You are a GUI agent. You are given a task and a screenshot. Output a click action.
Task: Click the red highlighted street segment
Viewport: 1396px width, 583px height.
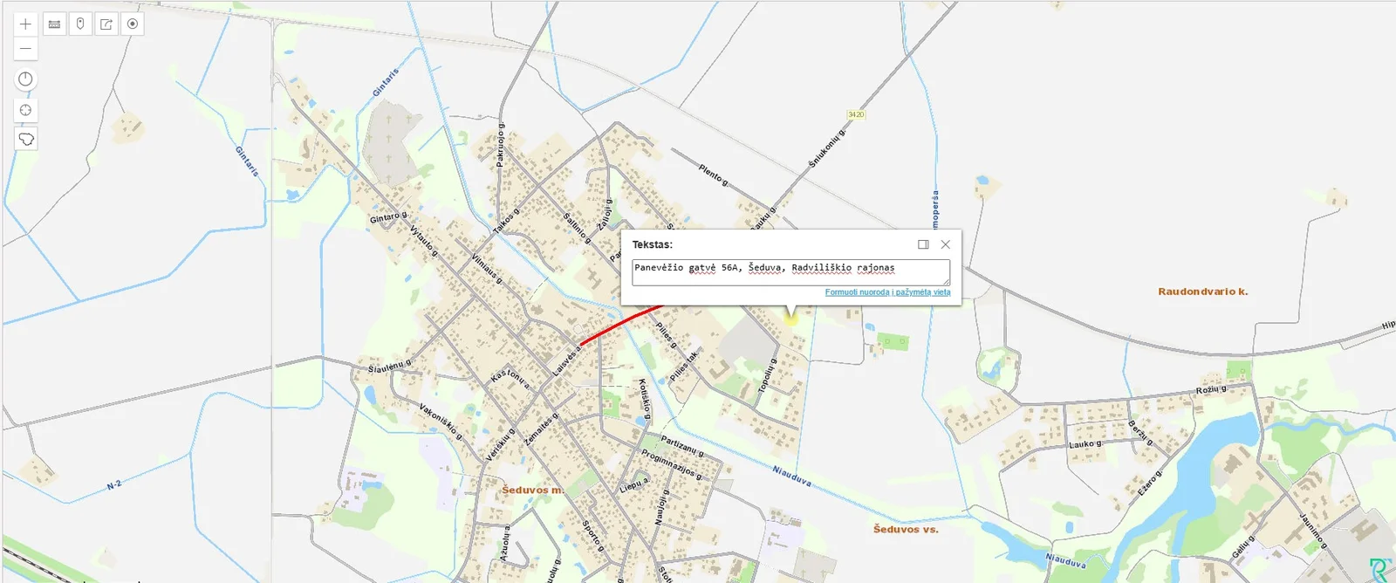coord(622,325)
